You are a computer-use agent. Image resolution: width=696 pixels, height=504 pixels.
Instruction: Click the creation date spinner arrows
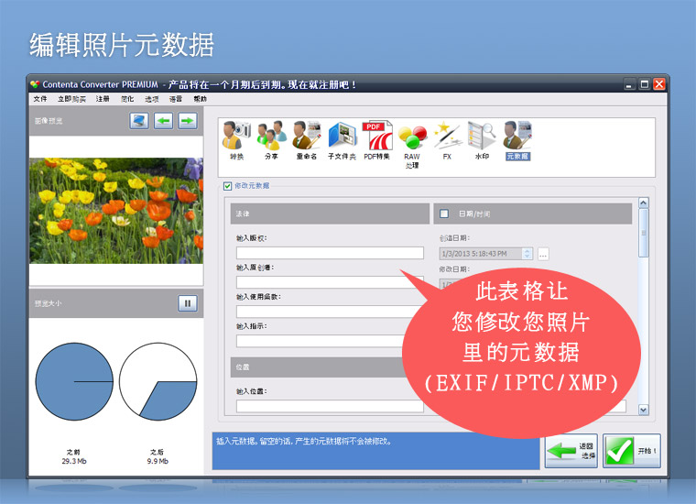pos(527,254)
